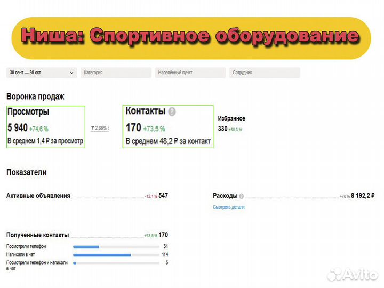The height and width of the screenshot is (288, 384).
Task: Click the "Ниша: Спортивное оборудование" yellow banner
Action: 191,37
